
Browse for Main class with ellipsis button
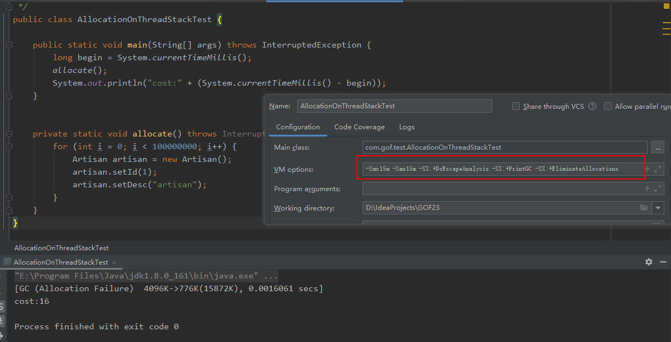tap(658, 148)
